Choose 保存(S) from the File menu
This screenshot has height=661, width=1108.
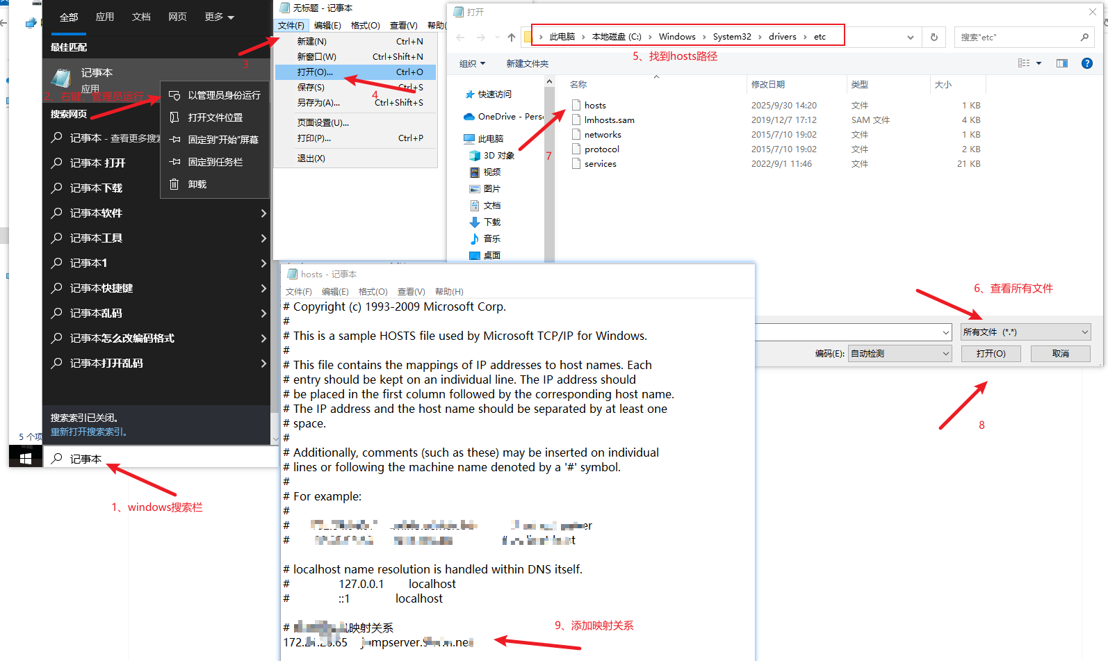click(356, 88)
